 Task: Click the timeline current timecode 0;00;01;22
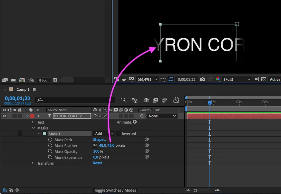17,98
